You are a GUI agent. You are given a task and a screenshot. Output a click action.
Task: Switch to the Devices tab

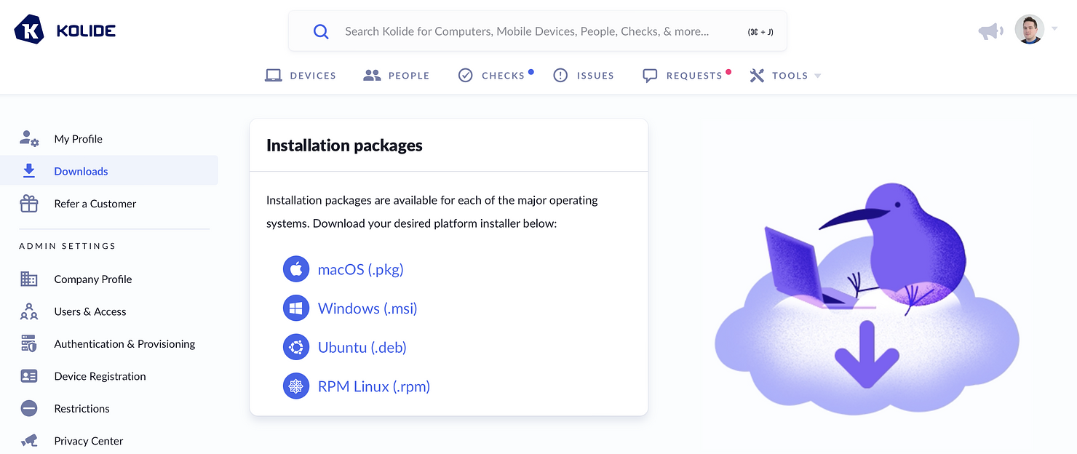pyautogui.click(x=301, y=75)
